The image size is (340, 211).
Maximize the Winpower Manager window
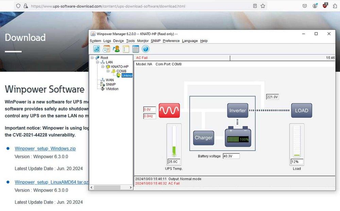316,34
